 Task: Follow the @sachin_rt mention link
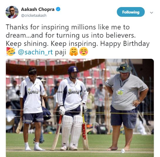[x=35, y=52]
